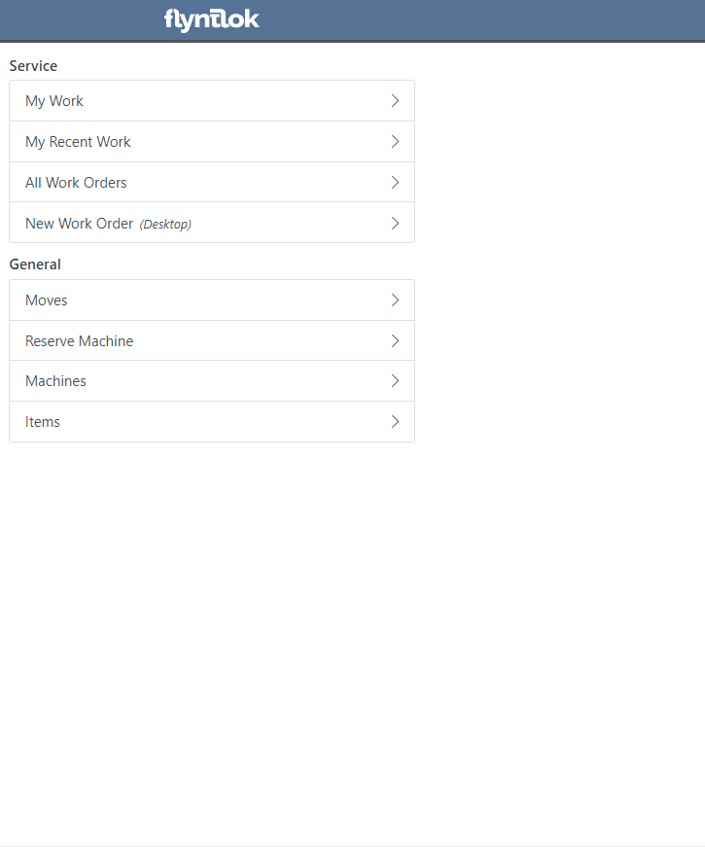Open New Work Order (Desktop)
This screenshot has height=847, width=705.
(x=212, y=223)
